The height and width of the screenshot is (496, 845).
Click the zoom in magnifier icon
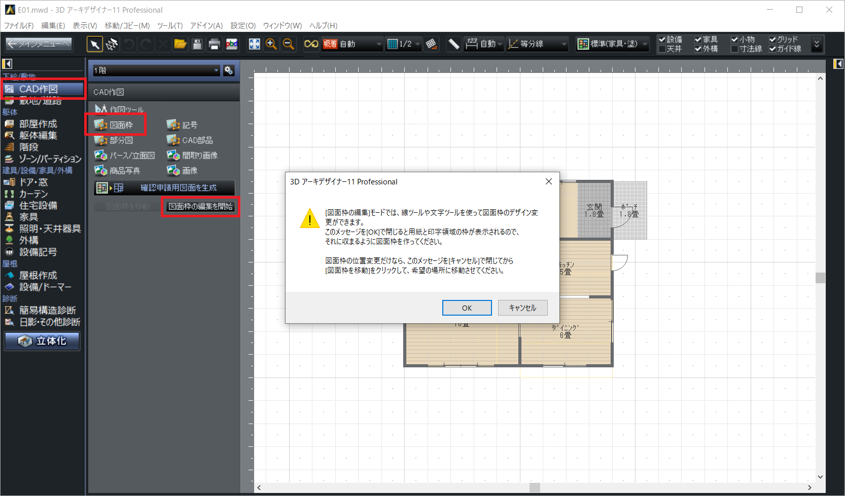pyautogui.click(x=271, y=45)
